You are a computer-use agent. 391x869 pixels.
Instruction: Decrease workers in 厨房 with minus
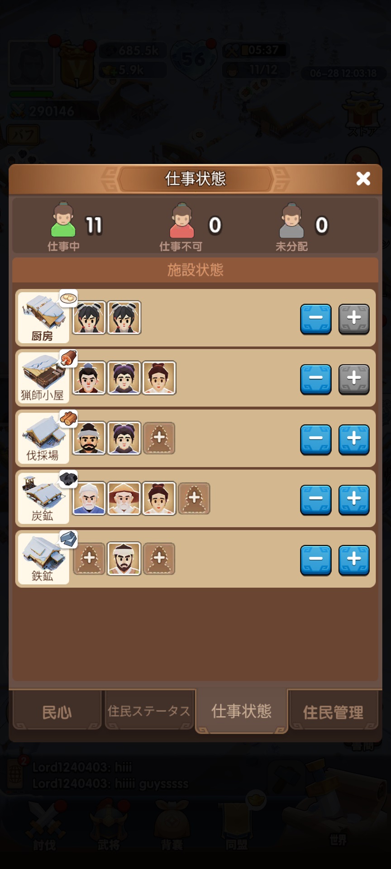pyautogui.click(x=316, y=319)
